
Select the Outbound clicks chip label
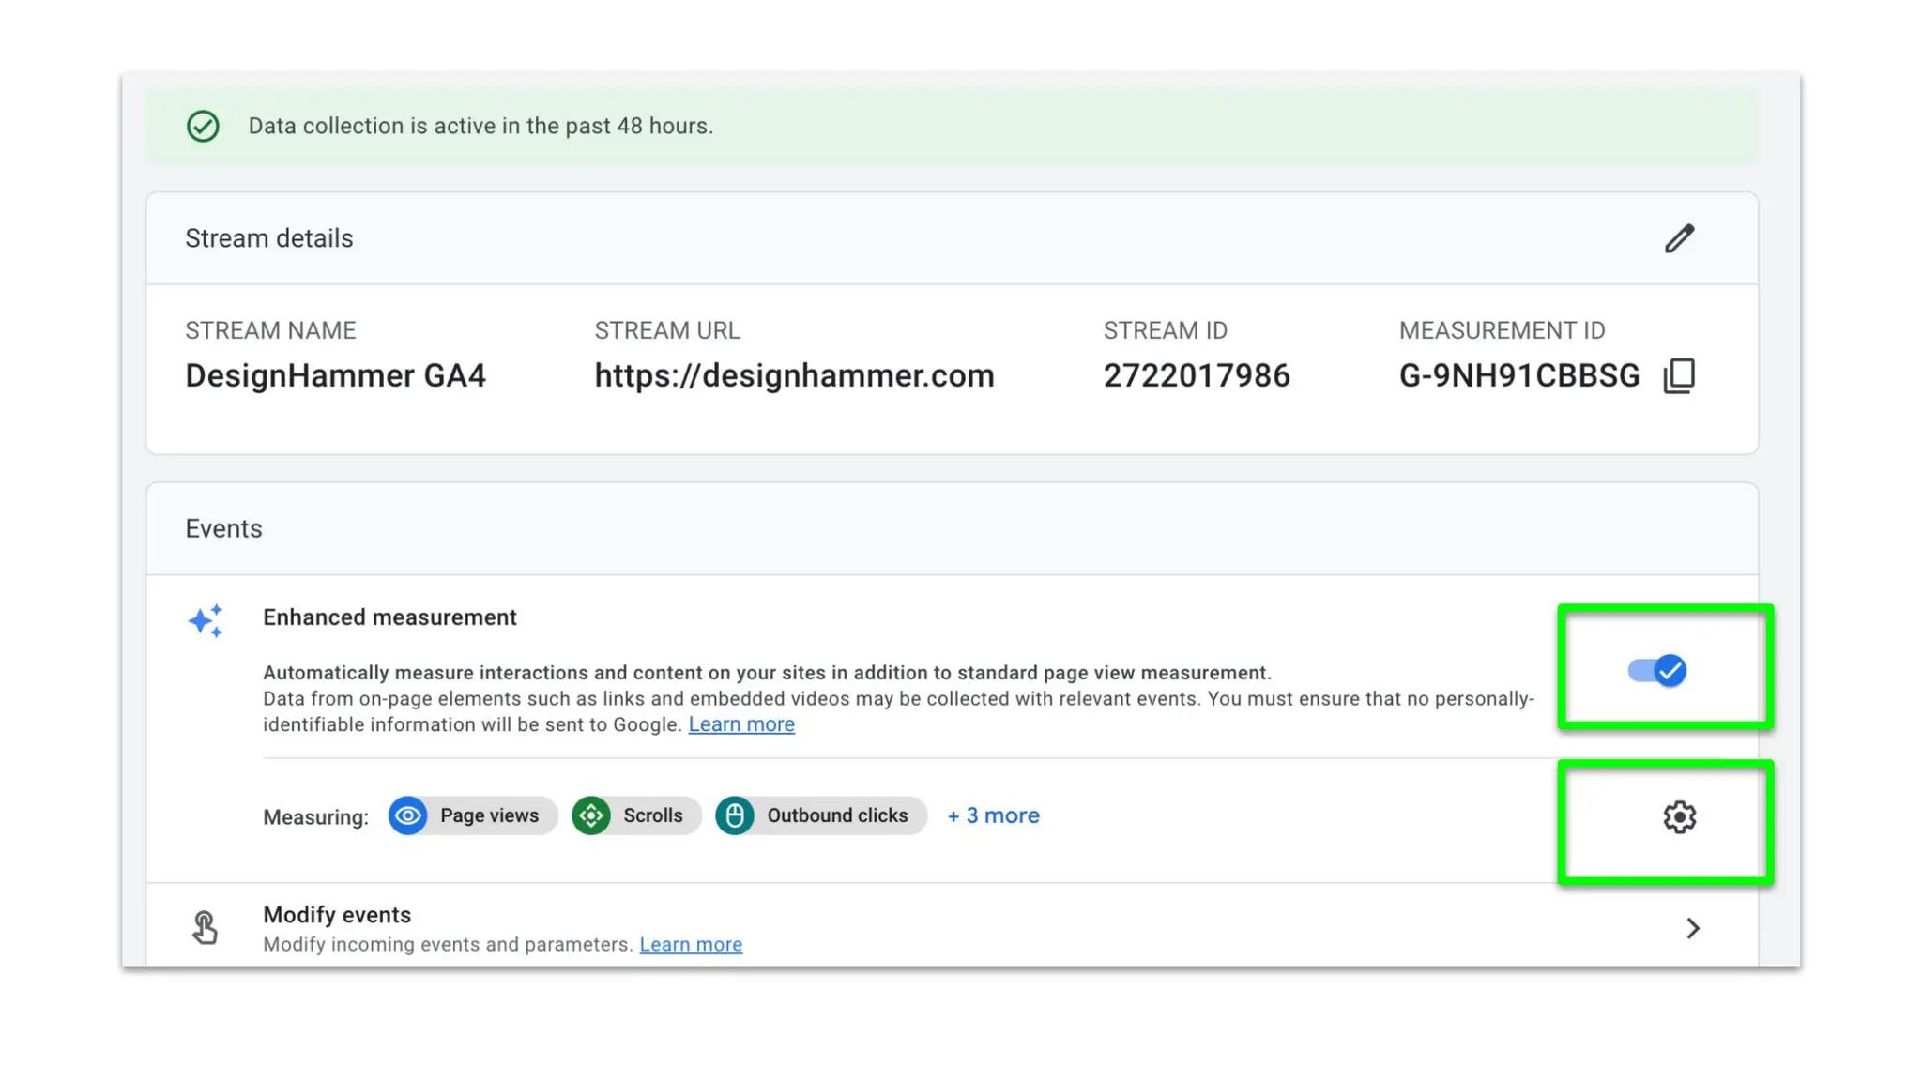pyautogui.click(x=837, y=815)
